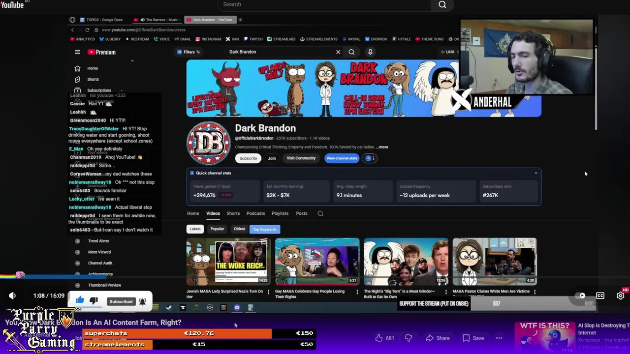The image size is (630, 354).
Task: Mute the outer video player volume
Action: [x=12, y=295]
